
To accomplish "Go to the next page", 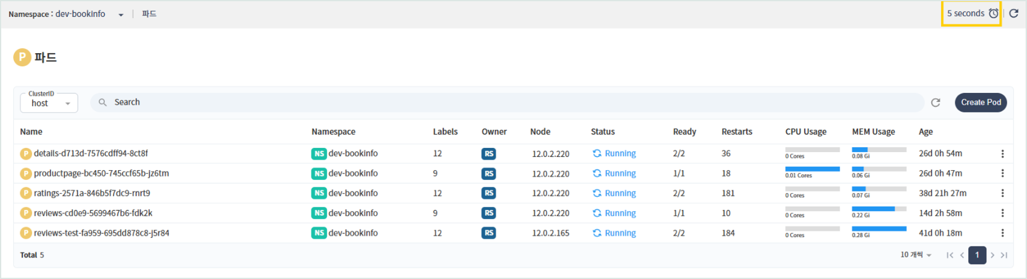I will 992,255.
